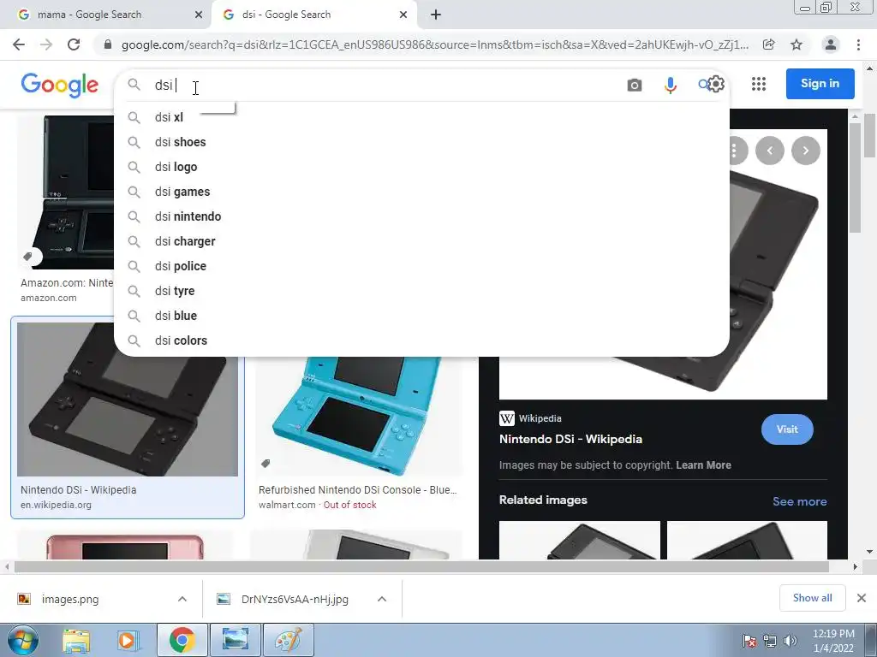Click the horizontal page scrollbar
Screen dimensions: 877x657
(421, 566)
